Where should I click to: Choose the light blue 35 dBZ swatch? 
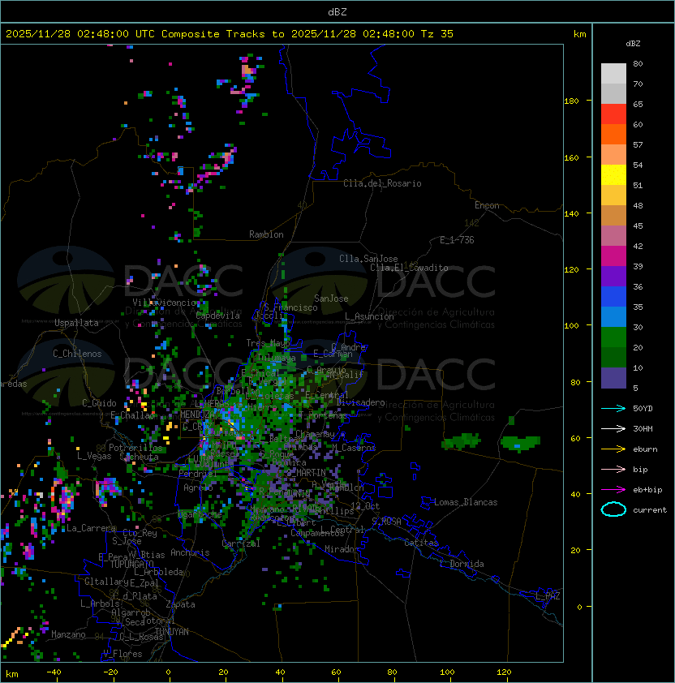(x=613, y=316)
